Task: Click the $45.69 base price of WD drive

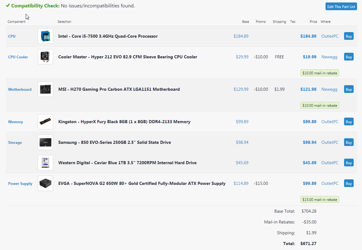Action: (x=242, y=163)
